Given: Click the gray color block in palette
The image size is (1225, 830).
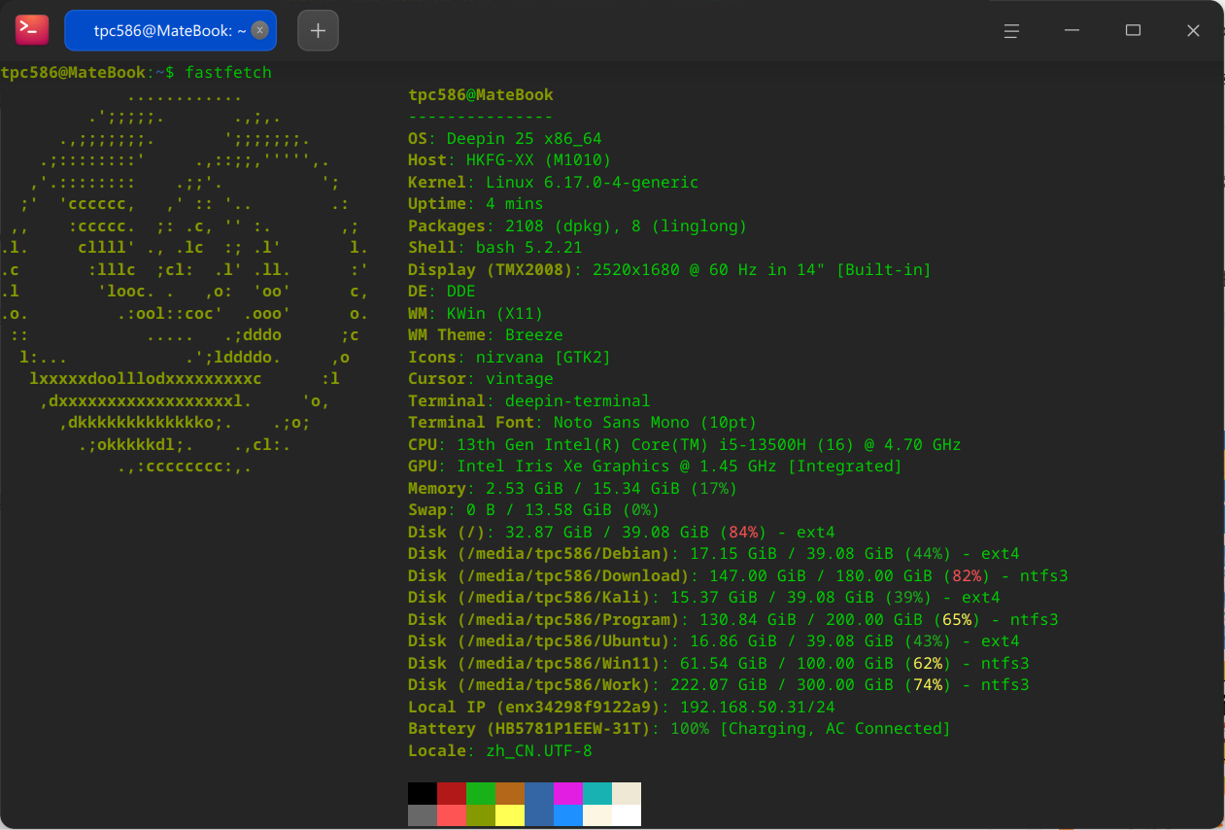Looking at the screenshot, I should click(x=423, y=815).
